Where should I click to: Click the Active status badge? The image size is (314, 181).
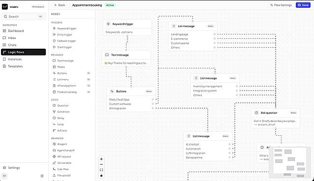pos(110,5)
